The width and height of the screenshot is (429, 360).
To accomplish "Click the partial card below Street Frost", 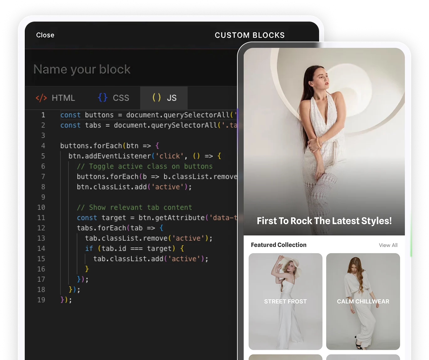I will tap(285, 357).
